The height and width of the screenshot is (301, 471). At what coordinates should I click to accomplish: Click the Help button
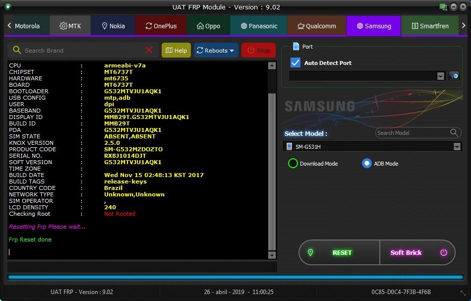tap(177, 50)
